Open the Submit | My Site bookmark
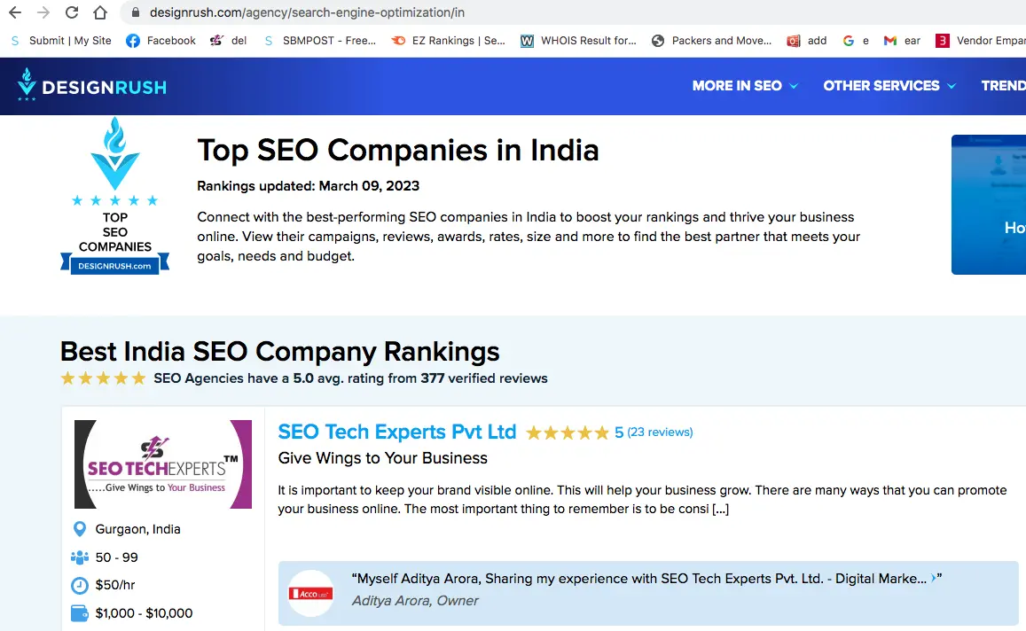 click(61, 41)
